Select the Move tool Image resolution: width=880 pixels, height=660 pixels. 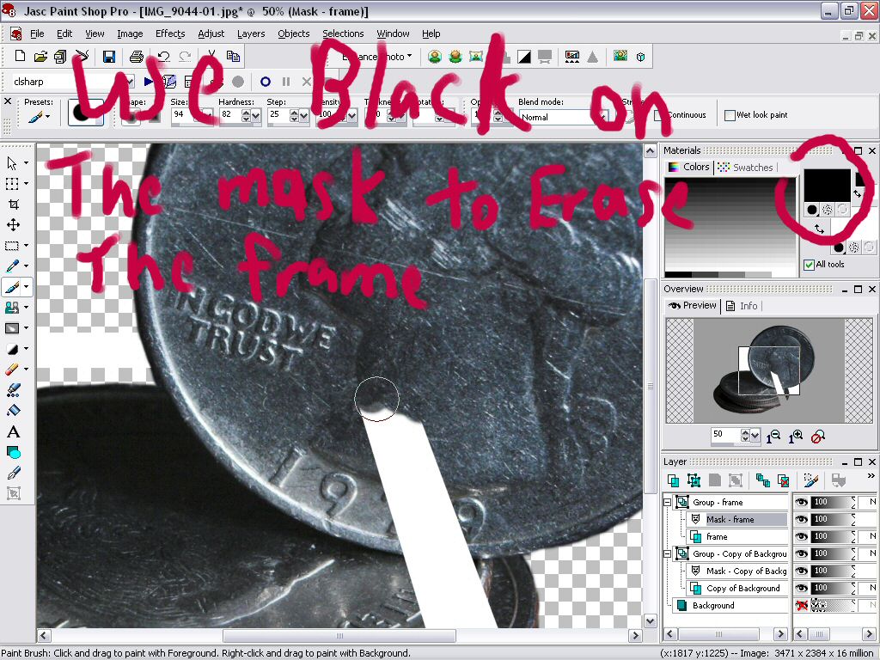tap(14, 225)
